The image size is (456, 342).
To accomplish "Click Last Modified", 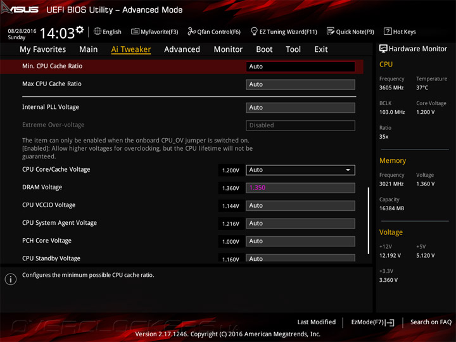I will pos(316,322).
